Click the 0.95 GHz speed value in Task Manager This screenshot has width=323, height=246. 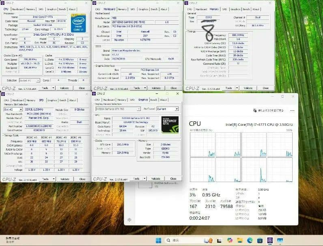coord(211,195)
